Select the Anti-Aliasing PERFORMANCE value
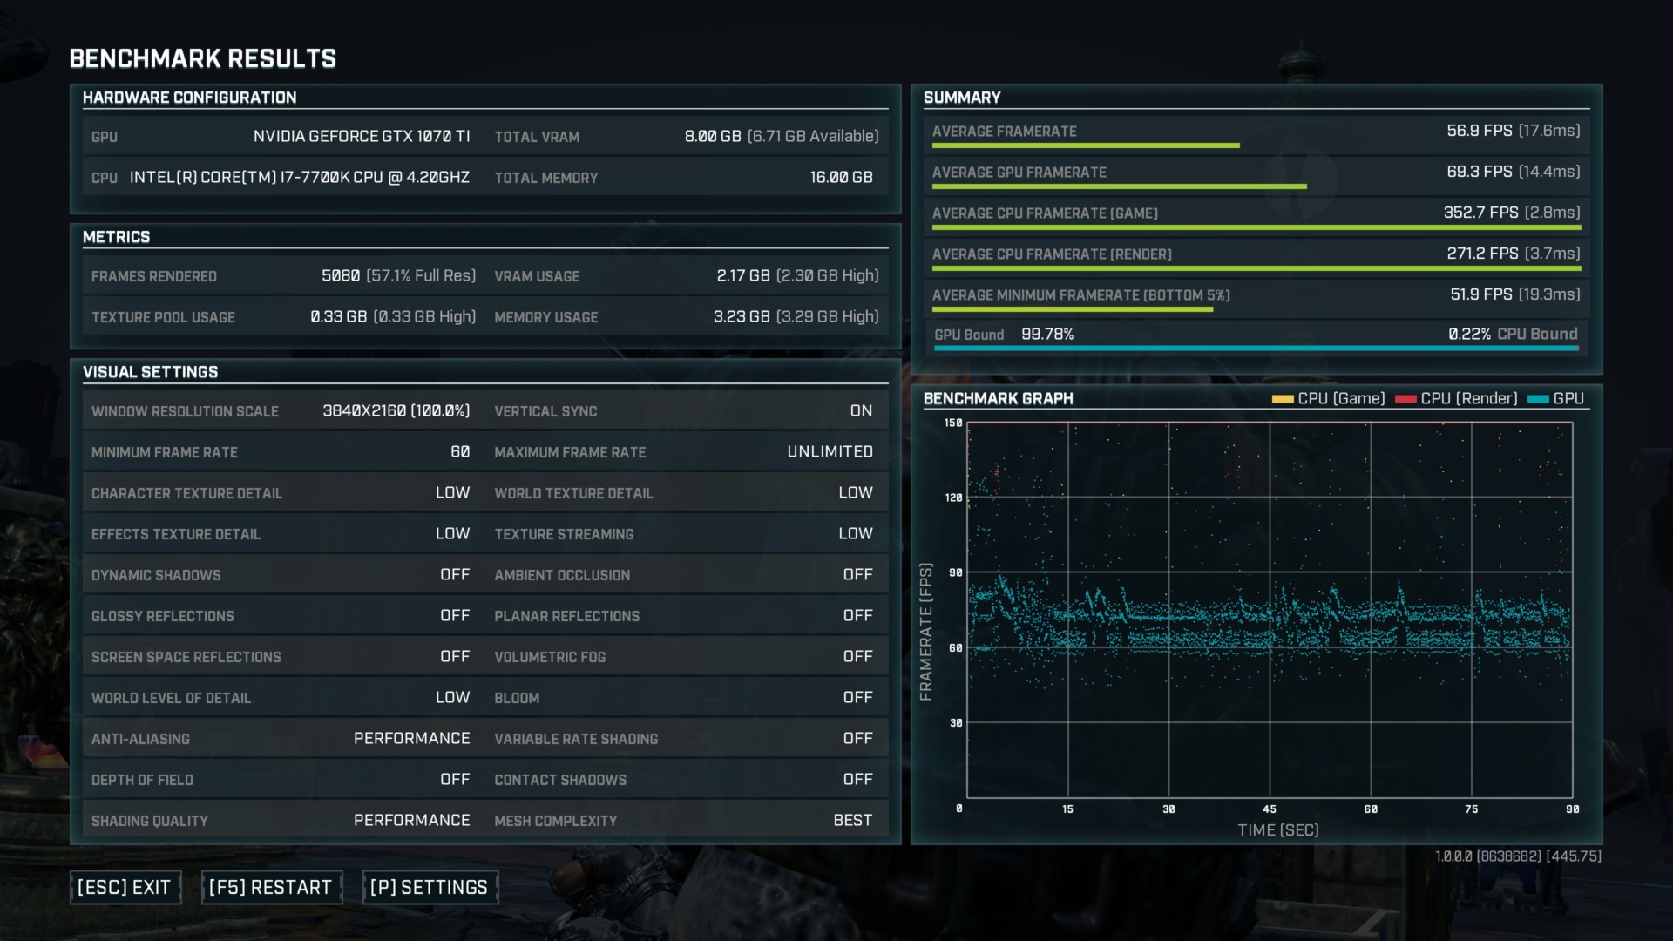Image resolution: width=1673 pixels, height=941 pixels. [411, 738]
